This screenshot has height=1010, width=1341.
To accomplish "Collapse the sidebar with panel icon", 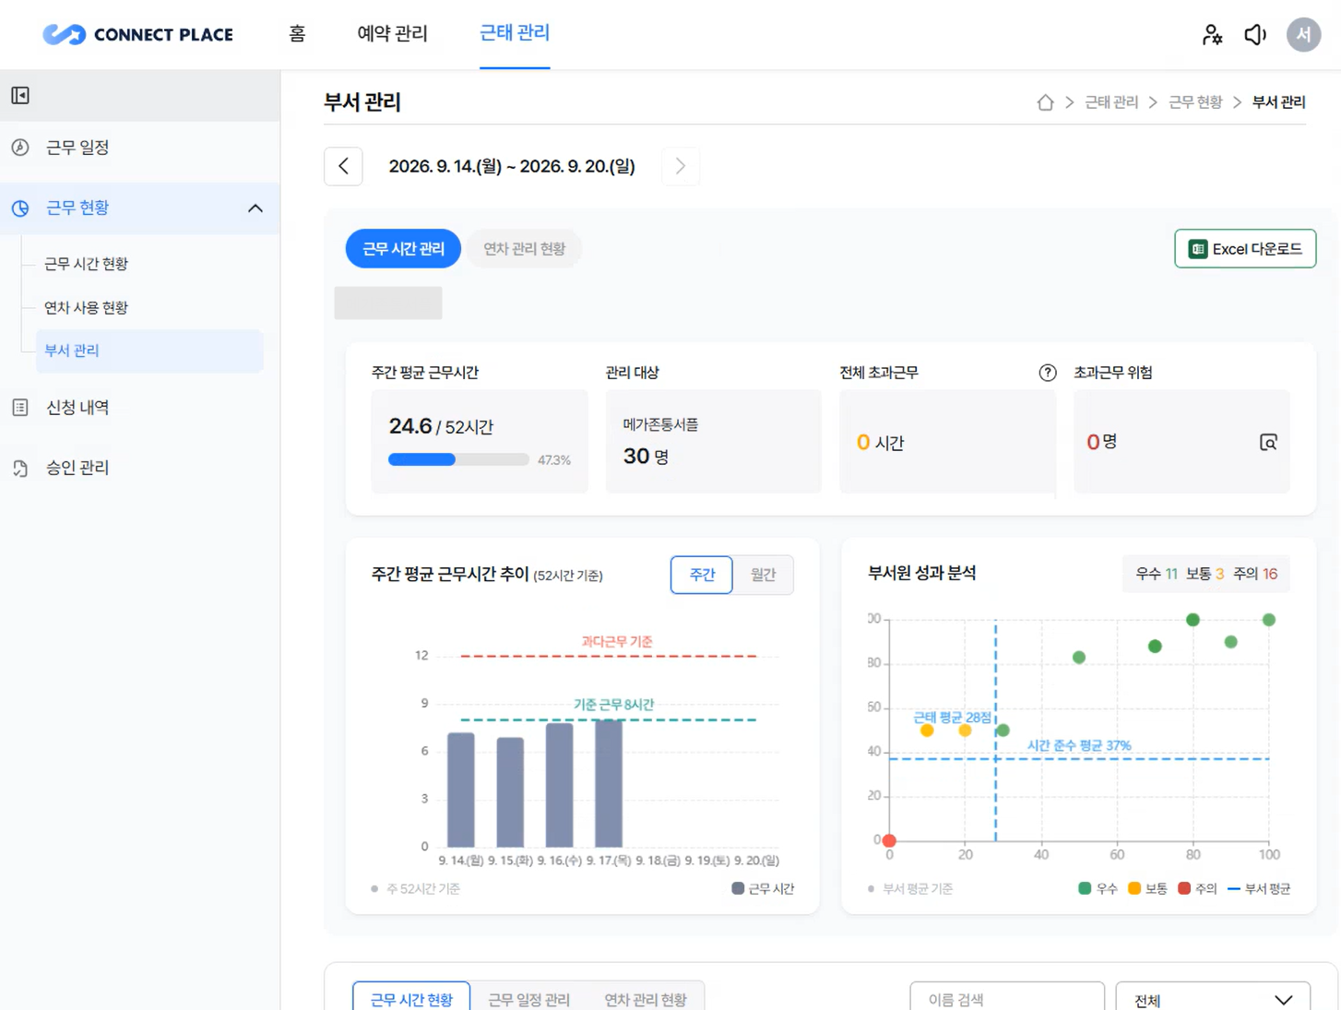I will [x=20, y=95].
